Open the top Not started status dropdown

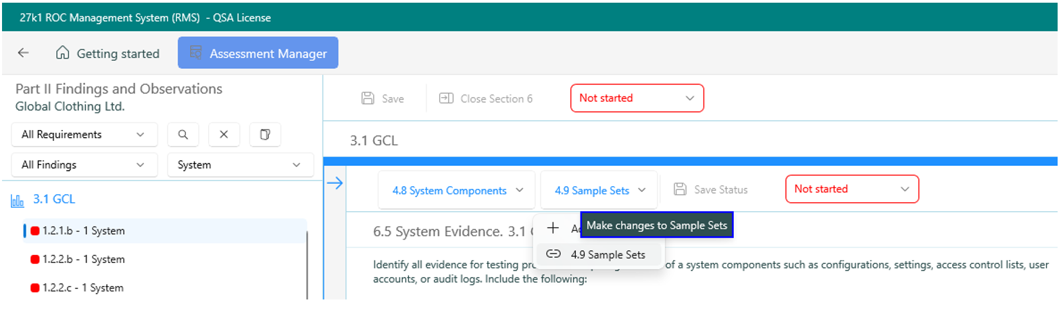[x=637, y=98]
